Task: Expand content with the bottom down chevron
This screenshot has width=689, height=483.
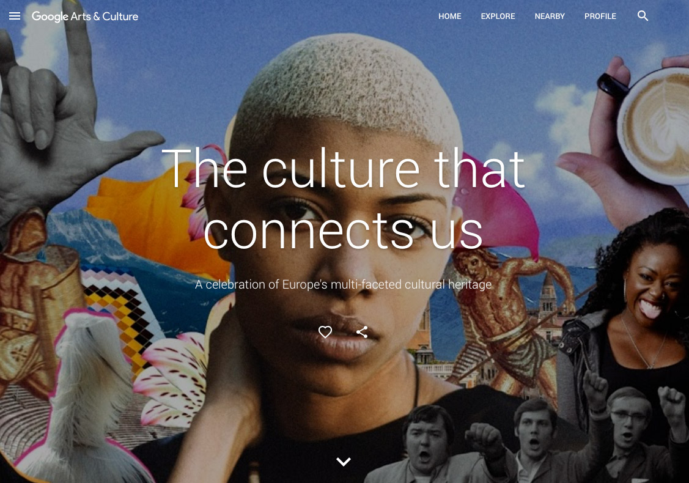Action: (x=344, y=462)
